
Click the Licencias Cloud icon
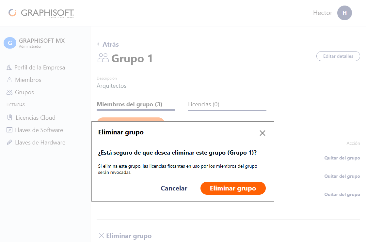(x=9, y=117)
